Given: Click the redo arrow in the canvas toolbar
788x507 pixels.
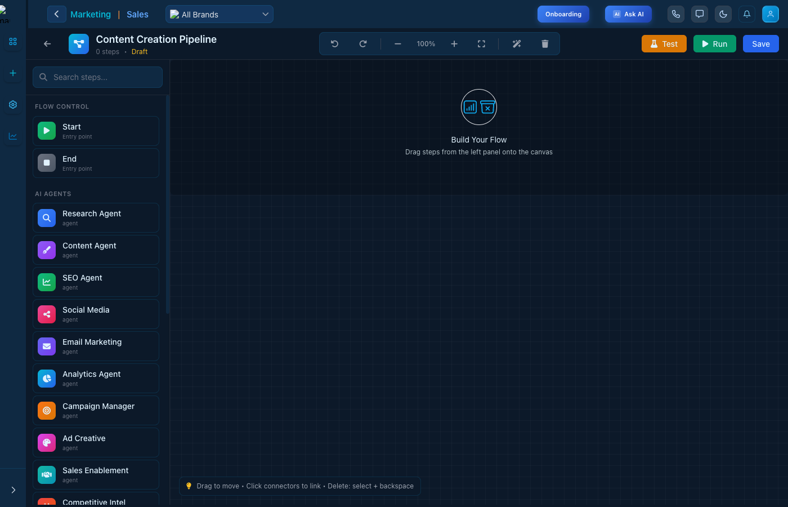Looking at the screenshot, I should (x=363, y=44).
